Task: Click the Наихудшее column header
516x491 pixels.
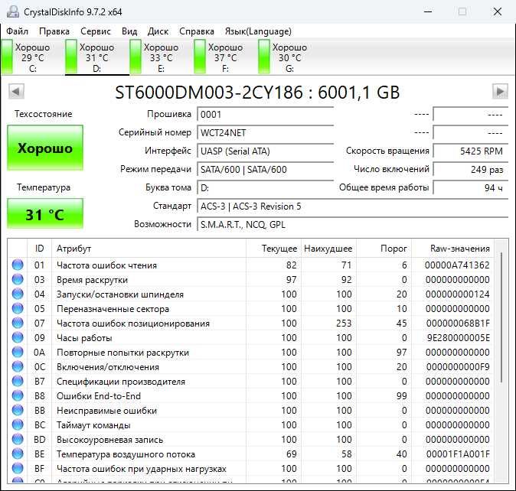Action: (328, 249)
